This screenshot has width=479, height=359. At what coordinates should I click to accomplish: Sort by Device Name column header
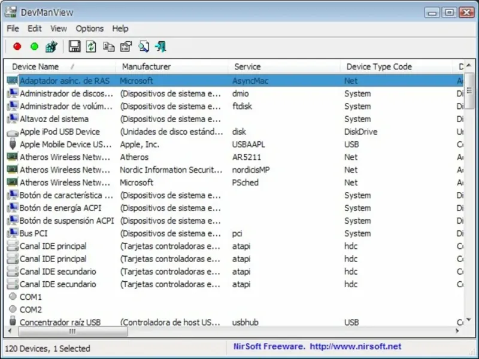pos(36,66)
